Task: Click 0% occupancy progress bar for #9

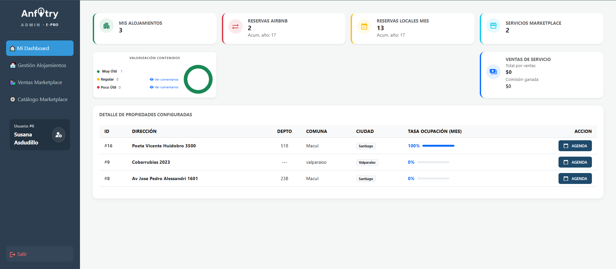Action: pos(433,162)
